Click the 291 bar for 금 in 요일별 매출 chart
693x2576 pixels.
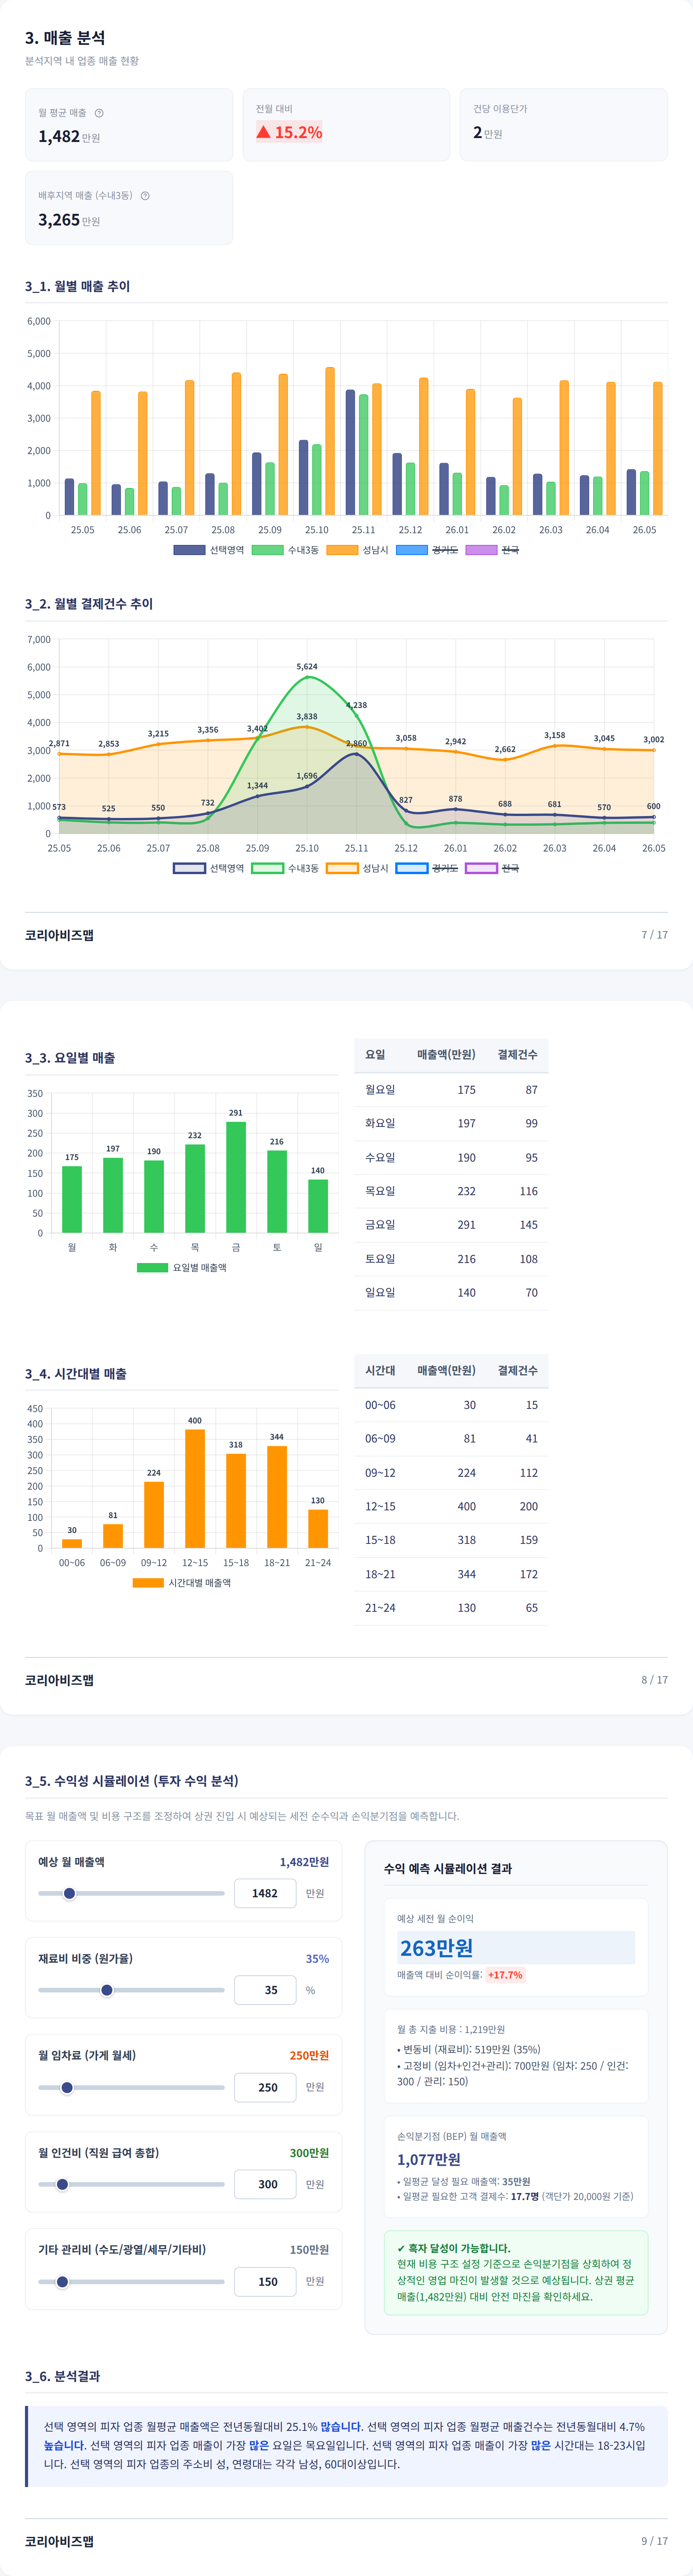(236, 1177)
